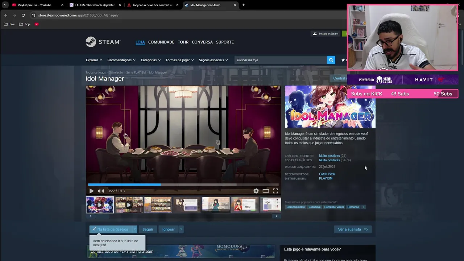This screenshot has width=464, height=261.
Task: Open tab search dropdown arrow
Action: (x=5, y=5)
